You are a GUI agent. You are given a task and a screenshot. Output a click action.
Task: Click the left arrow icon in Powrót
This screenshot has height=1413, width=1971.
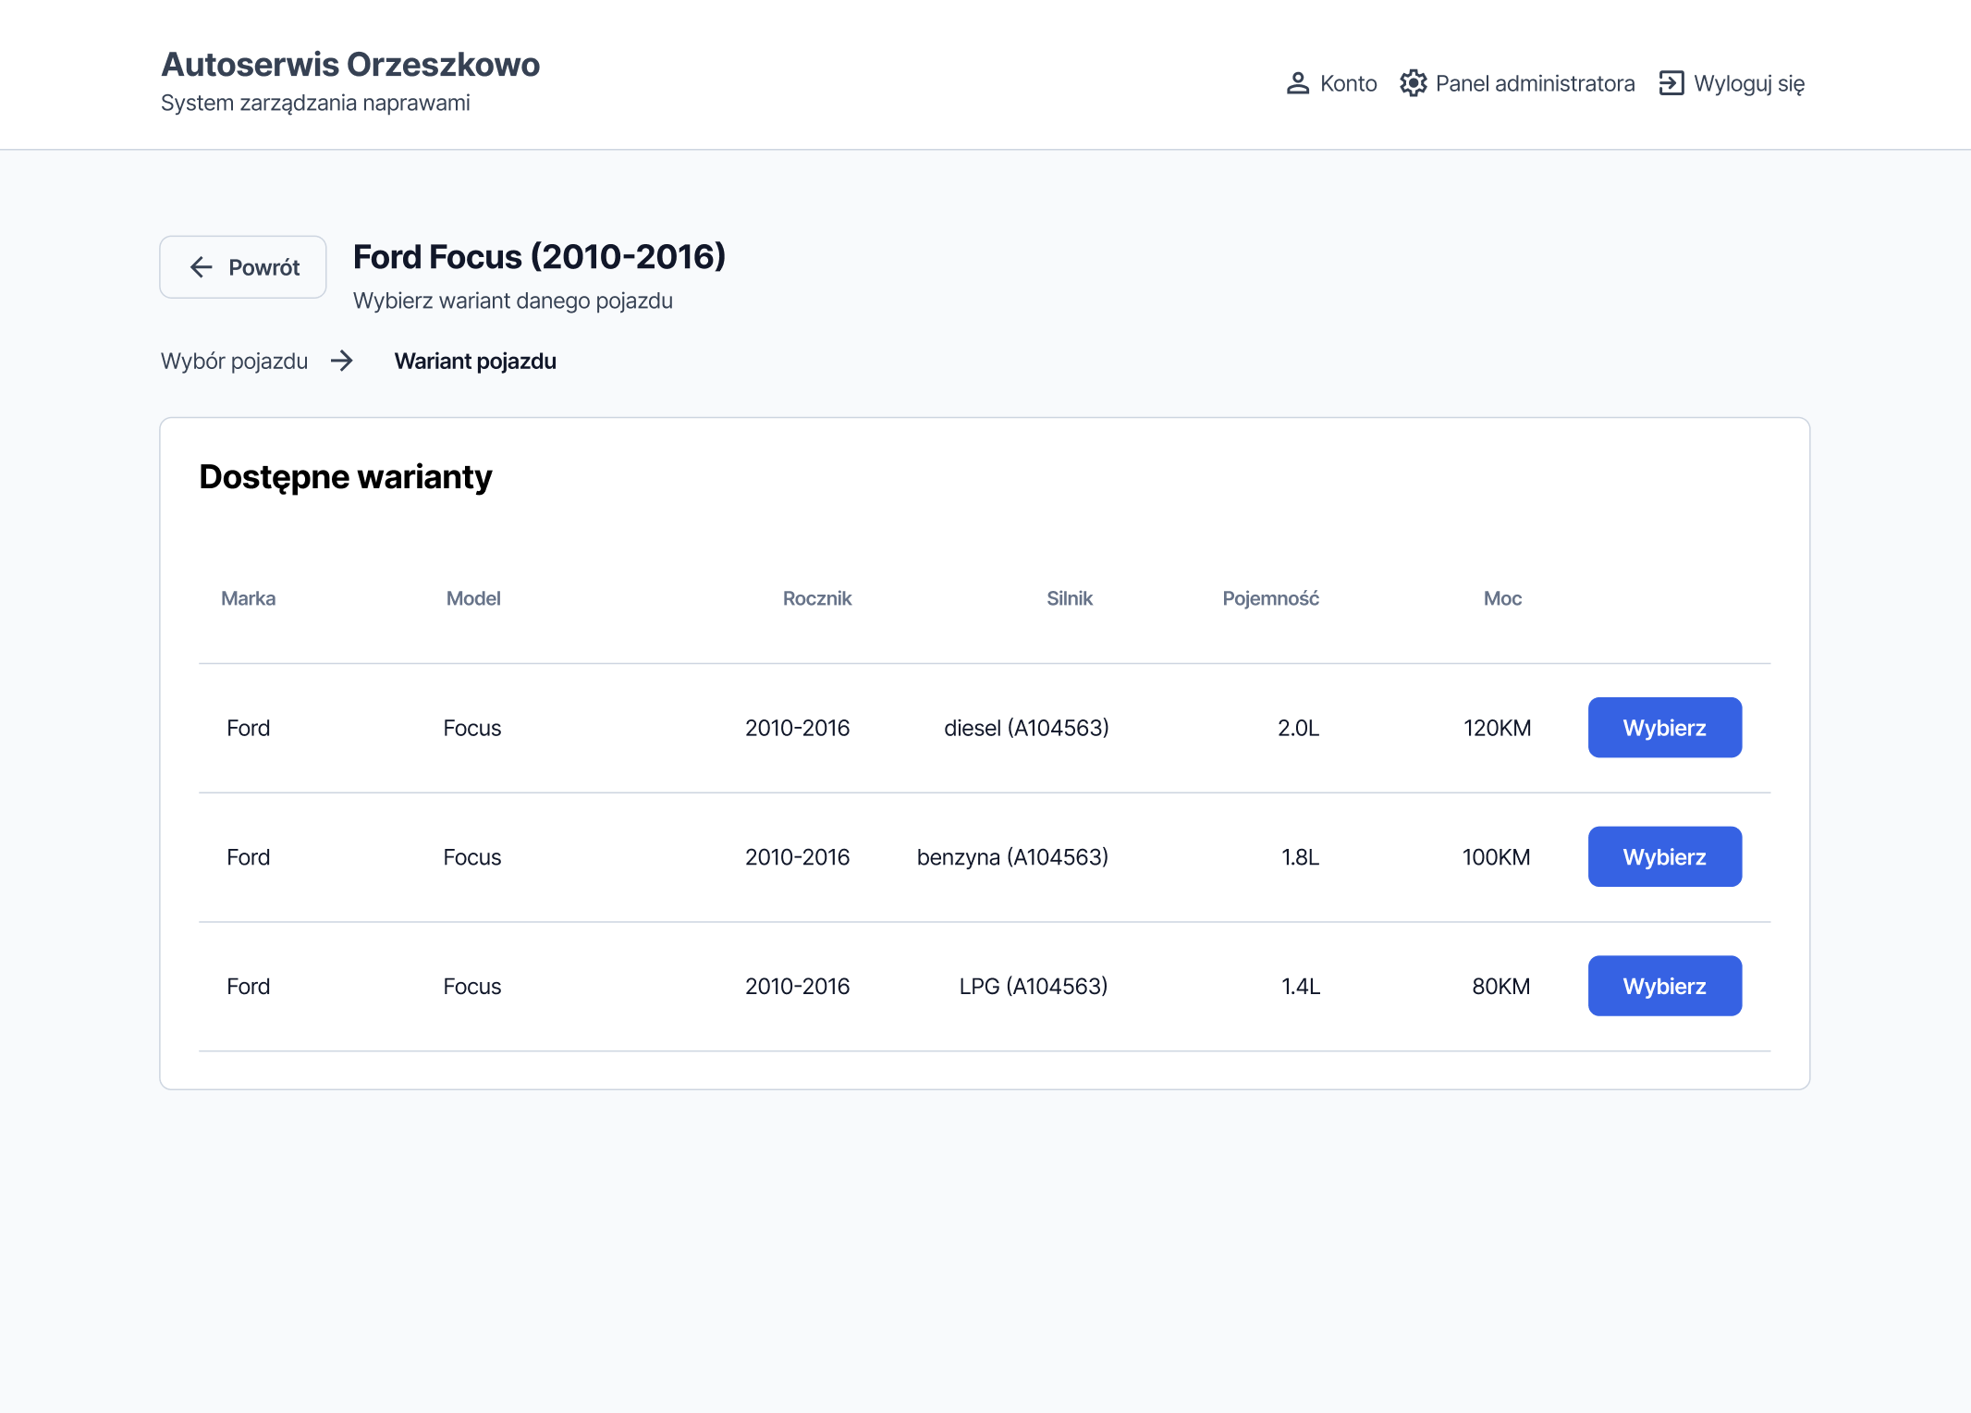pyautogui.click(x=202, y=267)
